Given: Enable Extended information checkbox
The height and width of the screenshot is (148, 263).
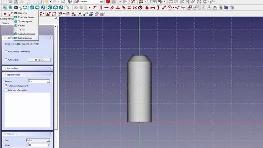Looking at the screenshot, I should click(x=6, y=90).
